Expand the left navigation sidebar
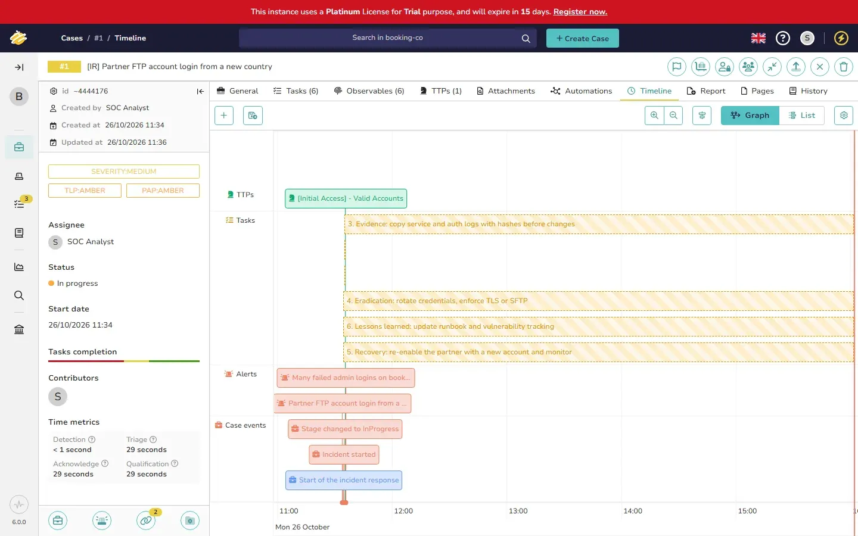Viewport: 858px width, 536px height. tap(19, 67)
